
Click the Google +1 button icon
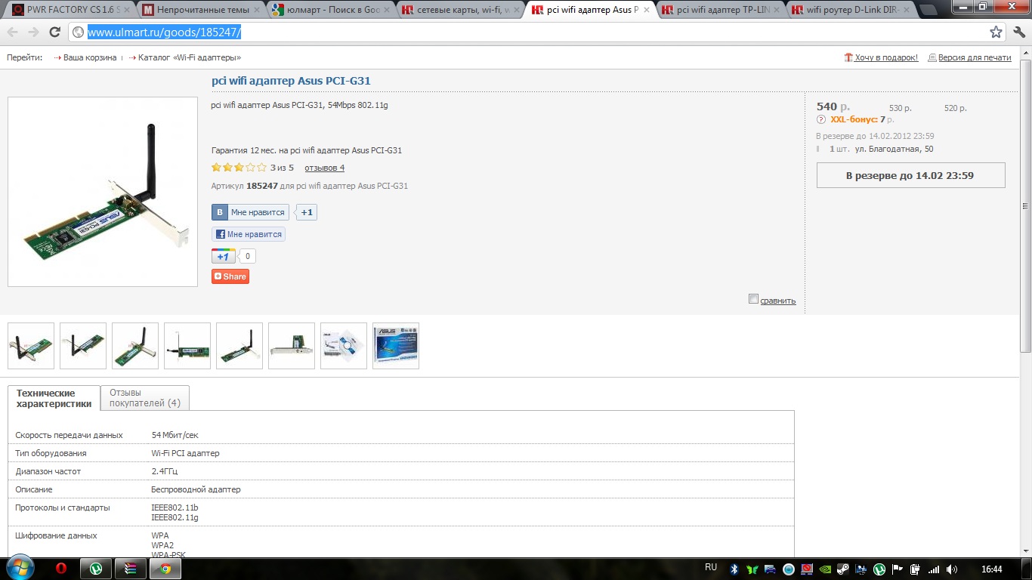pyautogui.click(x=223, y=256)
